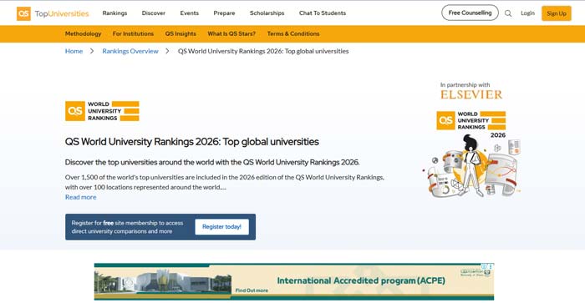Screen dimensions: 585x303
Task: Go to Home breadcrumb
Action: coord(74,51)
